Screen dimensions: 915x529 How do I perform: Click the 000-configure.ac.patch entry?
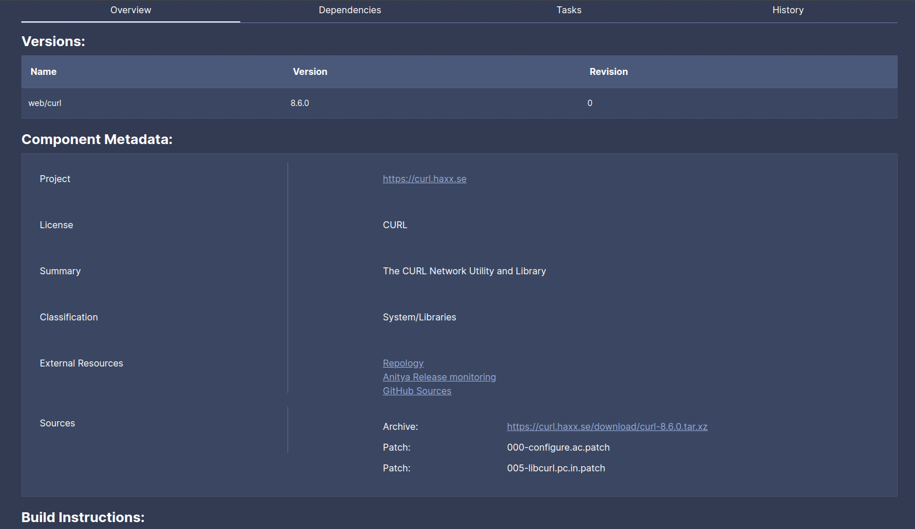point(558,448)
